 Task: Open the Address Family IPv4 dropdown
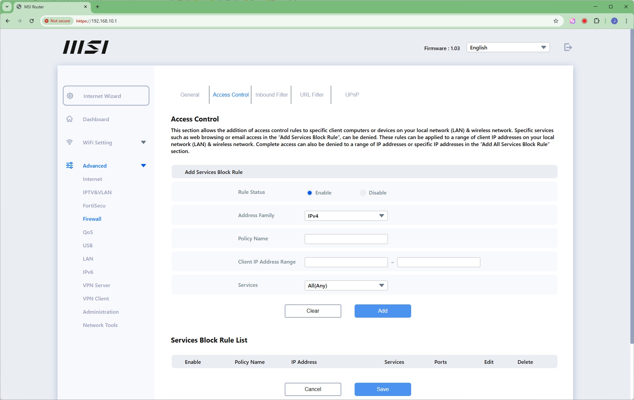[346, 216]
